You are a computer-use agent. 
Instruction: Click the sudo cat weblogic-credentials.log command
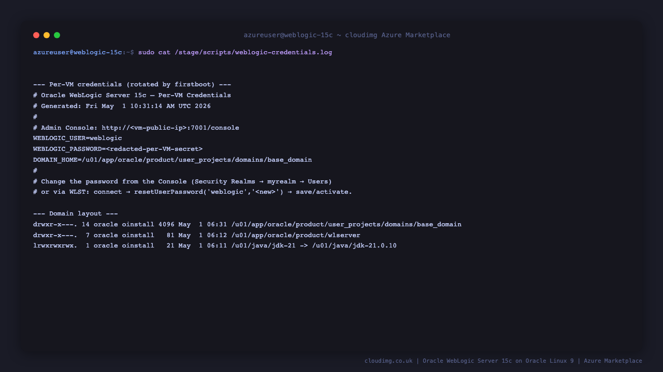coord(235,52)
